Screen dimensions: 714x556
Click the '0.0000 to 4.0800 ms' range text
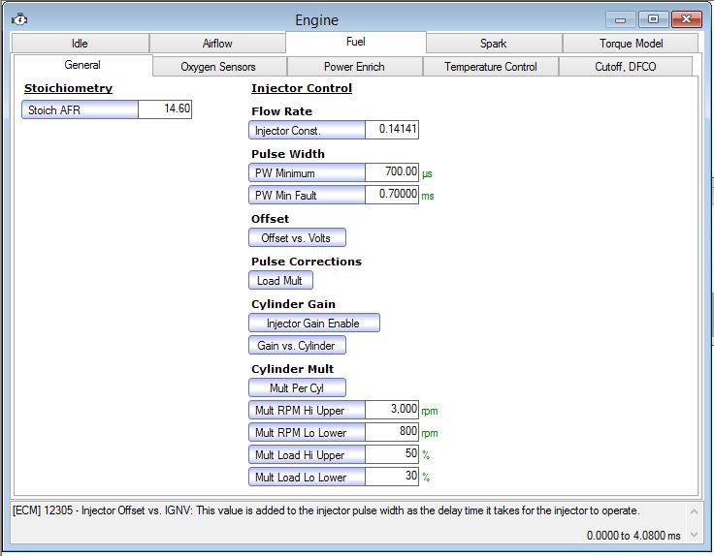pyautogui.click(x=633, y=536)
